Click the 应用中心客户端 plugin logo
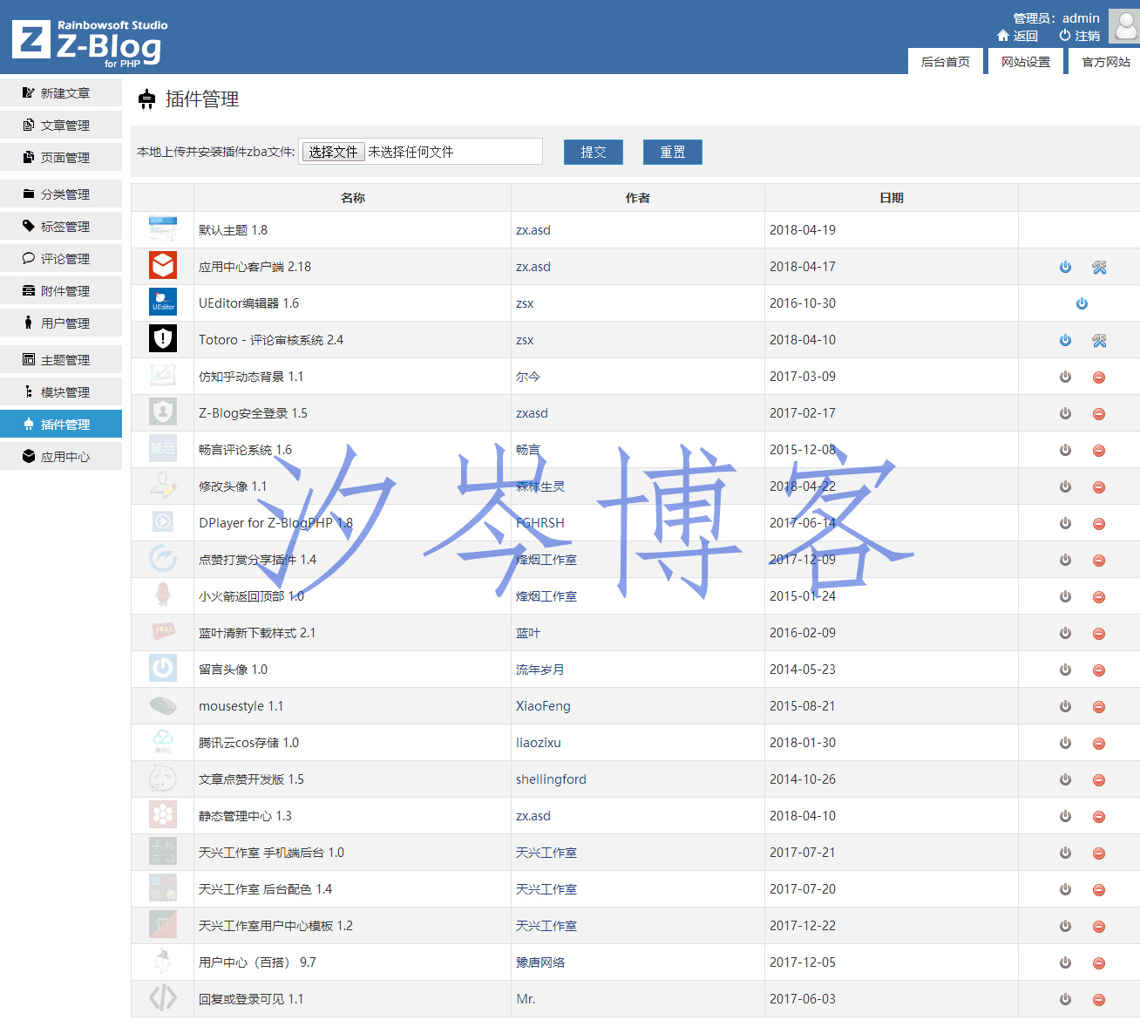The width and height of the screenshot is (1140, 1027). 163,266
